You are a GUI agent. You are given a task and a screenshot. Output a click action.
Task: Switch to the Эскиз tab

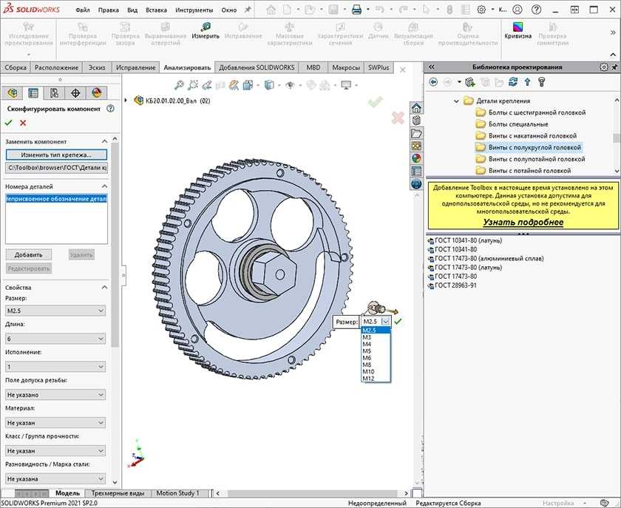(x=97, y=67)
